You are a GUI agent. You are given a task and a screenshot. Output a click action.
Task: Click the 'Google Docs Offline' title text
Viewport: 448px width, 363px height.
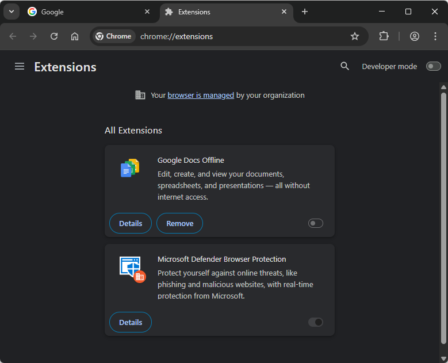(190, 161)
